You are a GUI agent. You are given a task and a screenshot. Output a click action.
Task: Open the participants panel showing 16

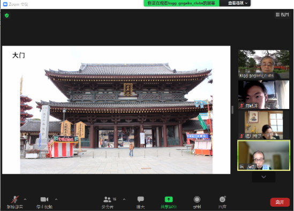coord(109,202)
